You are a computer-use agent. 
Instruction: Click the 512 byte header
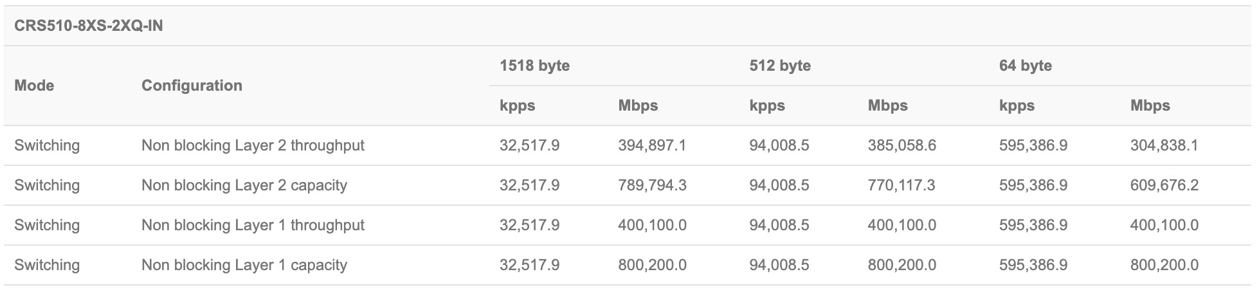pyautogui.click(x=779, y=66)
